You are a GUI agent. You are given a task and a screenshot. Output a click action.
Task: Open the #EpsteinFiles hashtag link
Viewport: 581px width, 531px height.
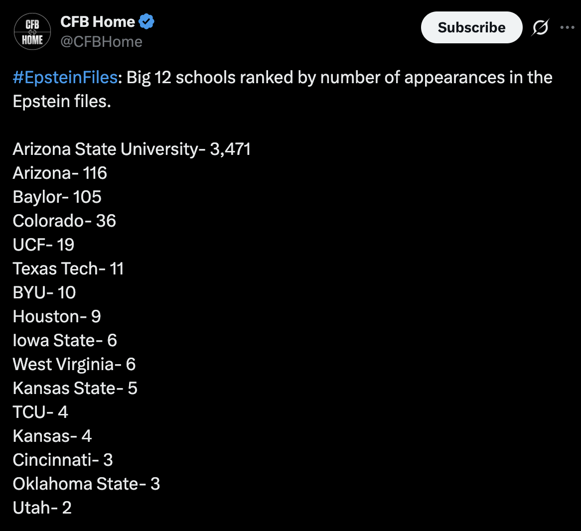coord(65,78)
